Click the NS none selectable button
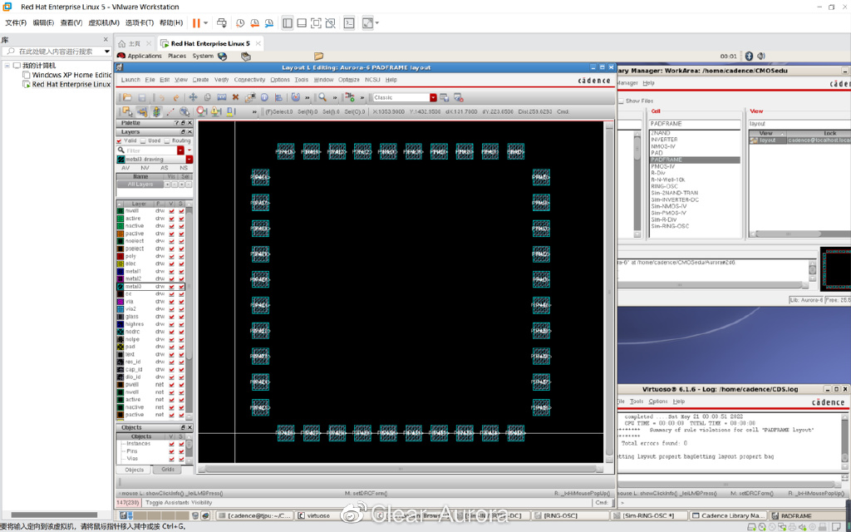Viewport: 851px width, 532px height. click(x=184, y=168)
